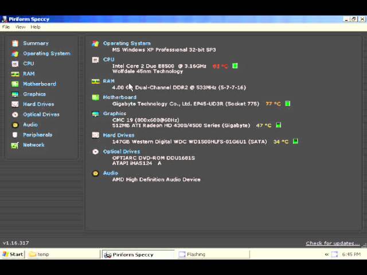Open the File menu
Viewport: 367px width, 275px height.
coord(6,27)
